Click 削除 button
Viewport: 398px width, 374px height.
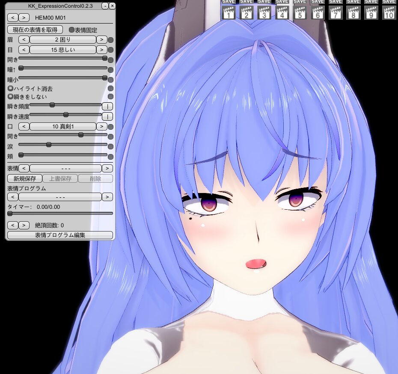click(95, 178)
